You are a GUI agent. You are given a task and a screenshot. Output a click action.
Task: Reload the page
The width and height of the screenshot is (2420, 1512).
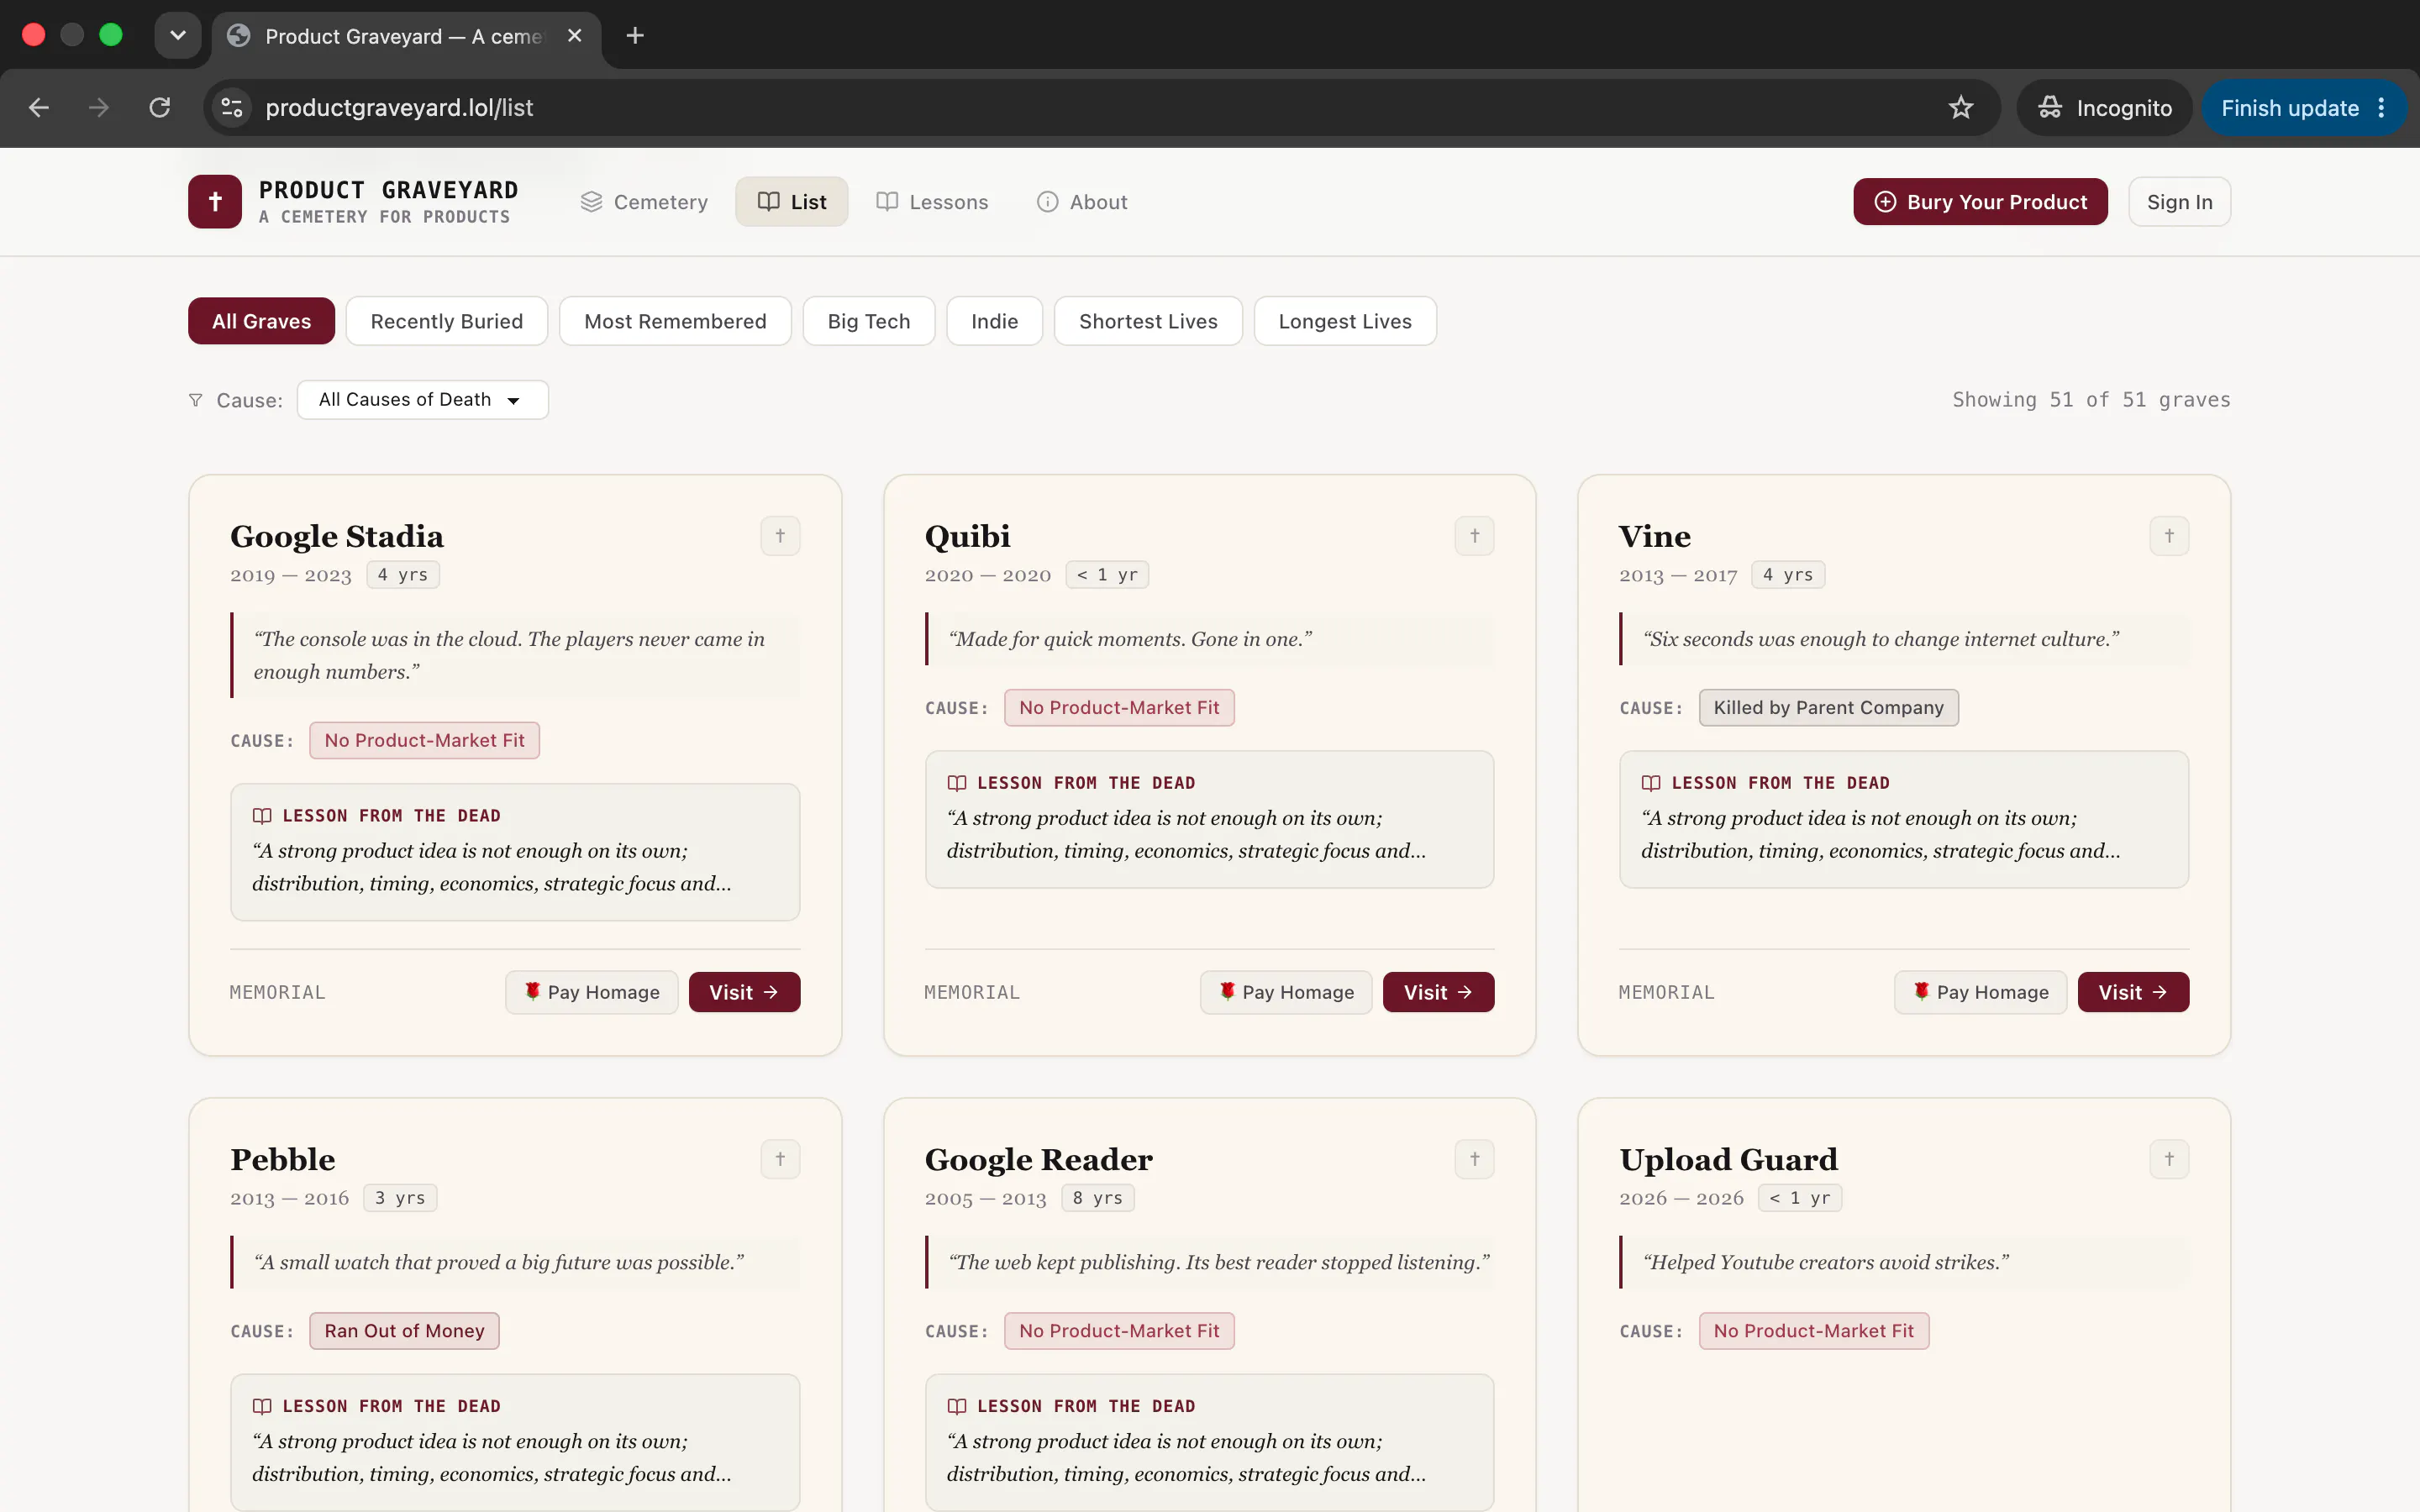coord(160,108)
